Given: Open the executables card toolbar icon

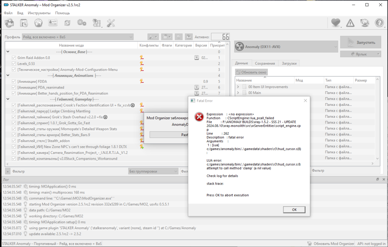Looking at the screenshot, I should point(53,23).
